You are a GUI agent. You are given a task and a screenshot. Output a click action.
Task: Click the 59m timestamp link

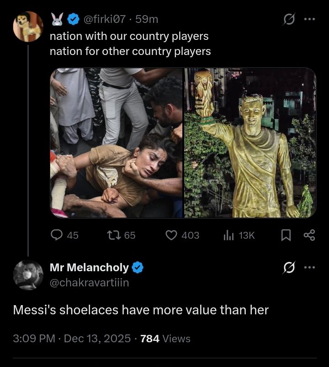click(147, 19)
